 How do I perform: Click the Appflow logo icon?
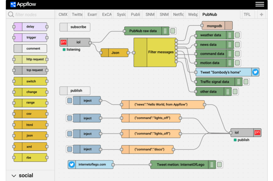point(13,5)
